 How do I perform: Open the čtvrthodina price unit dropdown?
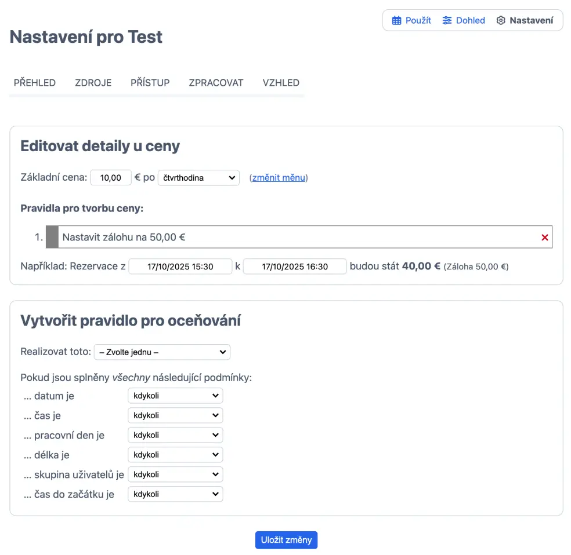[198, 178]
